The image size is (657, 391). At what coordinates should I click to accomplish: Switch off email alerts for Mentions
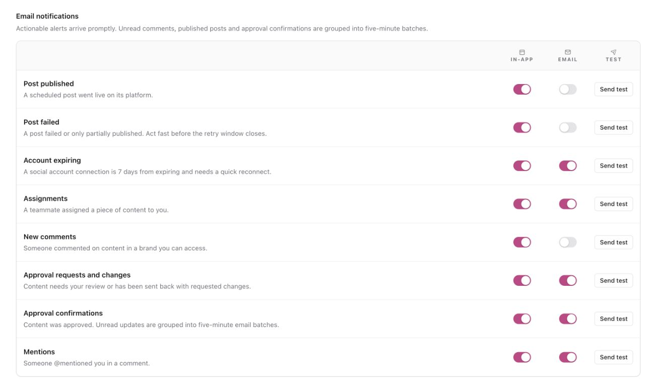coord(568,357)
